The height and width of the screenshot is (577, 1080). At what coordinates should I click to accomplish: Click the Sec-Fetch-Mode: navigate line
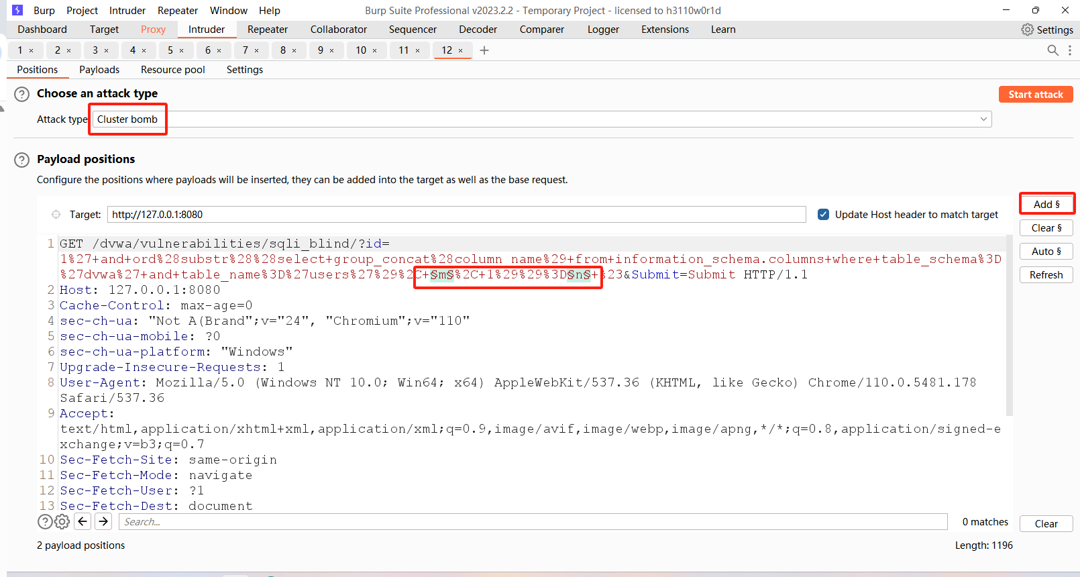click(x=156, y=475)
